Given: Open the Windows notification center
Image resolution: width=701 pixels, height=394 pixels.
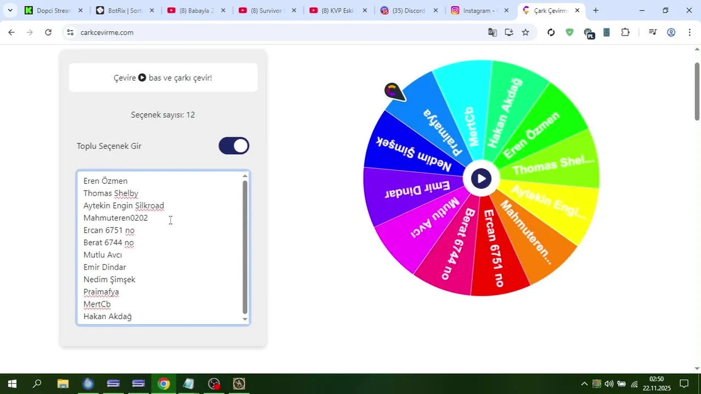Looking at the screenshot, I should click(x=685, y=384).
